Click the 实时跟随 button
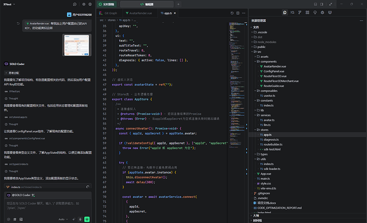 pyautogui.click(x=107, y=4)
